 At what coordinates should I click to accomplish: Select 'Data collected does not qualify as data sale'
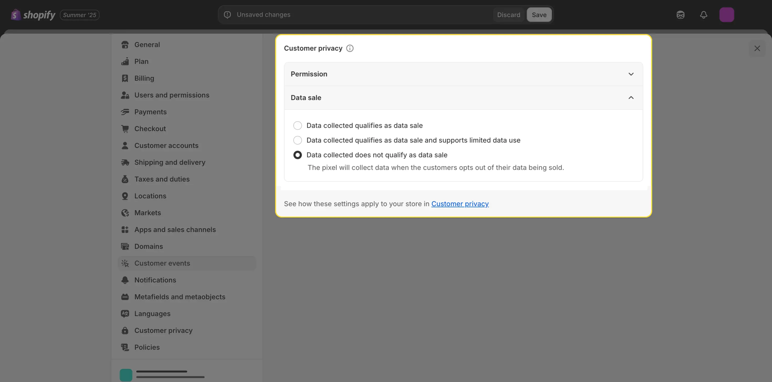[298, 155]
